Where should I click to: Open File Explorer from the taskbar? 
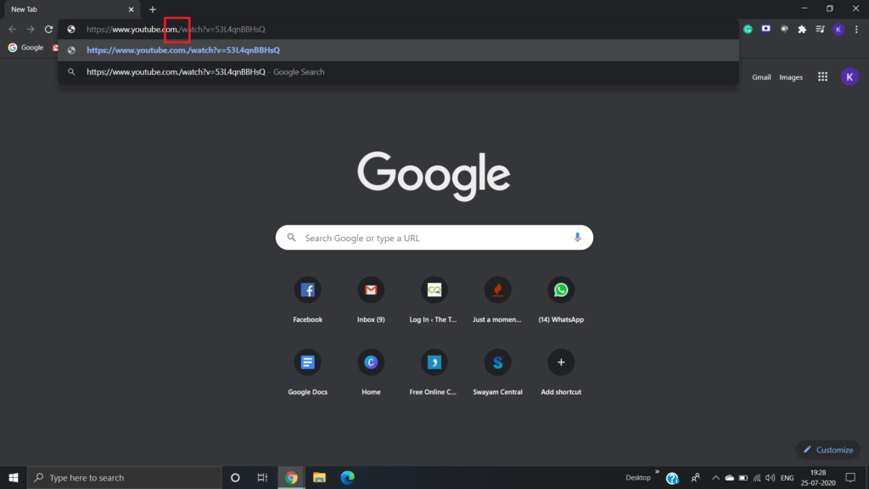[319, 477]
